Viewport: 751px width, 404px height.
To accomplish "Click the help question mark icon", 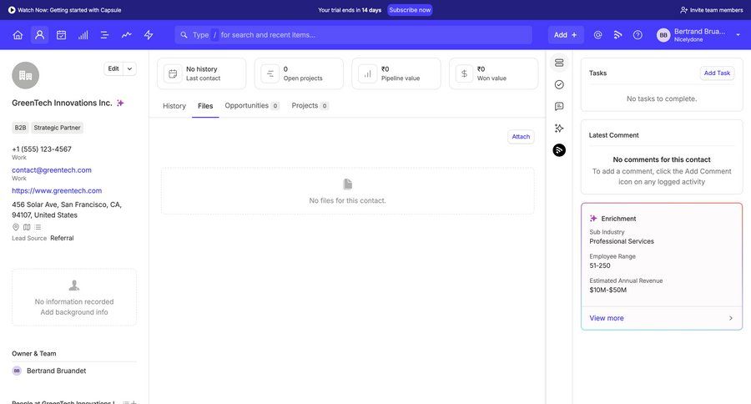I will pos(638,35).
